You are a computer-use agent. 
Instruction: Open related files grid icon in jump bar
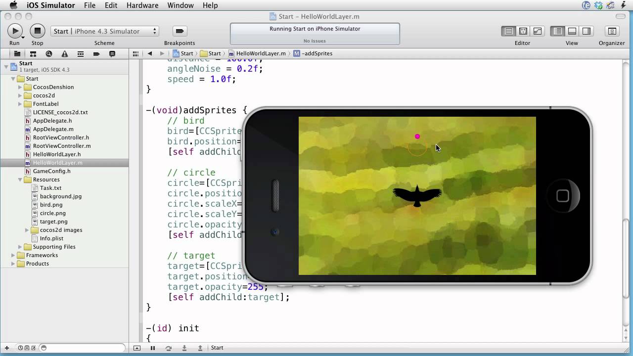(136, 53)
